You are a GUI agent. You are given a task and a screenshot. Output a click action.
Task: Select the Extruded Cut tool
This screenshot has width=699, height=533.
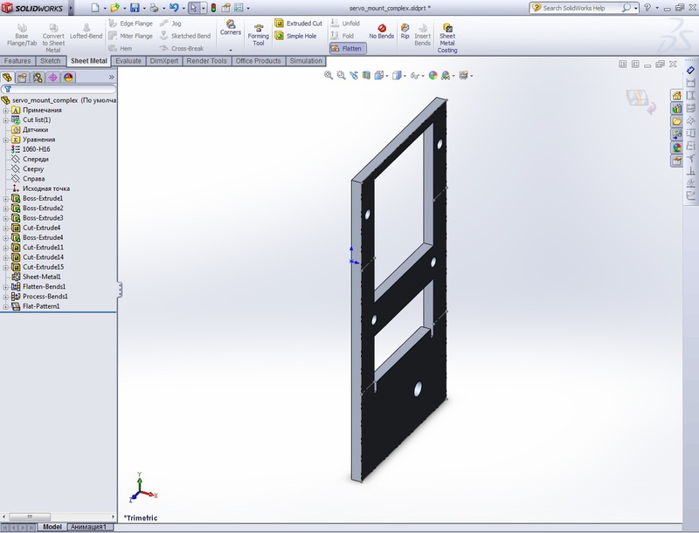pyautogui.click(x=298, y=24)
